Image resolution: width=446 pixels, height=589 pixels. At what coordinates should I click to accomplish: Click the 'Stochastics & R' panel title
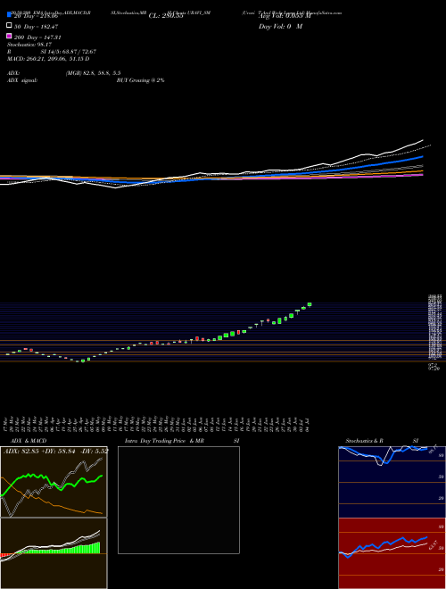tap(365, 441)
